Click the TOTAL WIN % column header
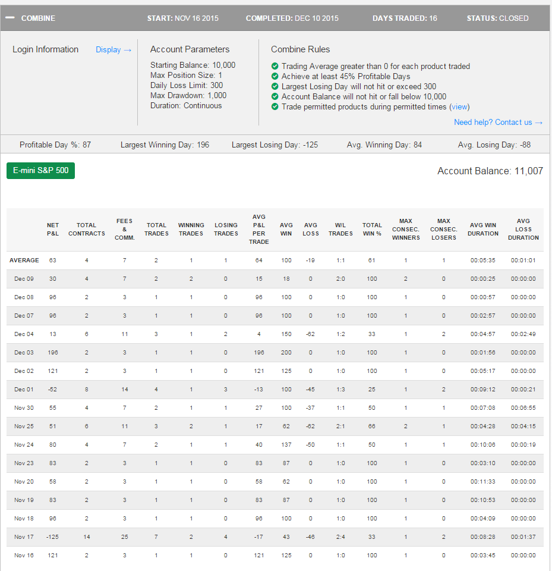Viewport: 552px width, 571px height. (x=372, y=230)
